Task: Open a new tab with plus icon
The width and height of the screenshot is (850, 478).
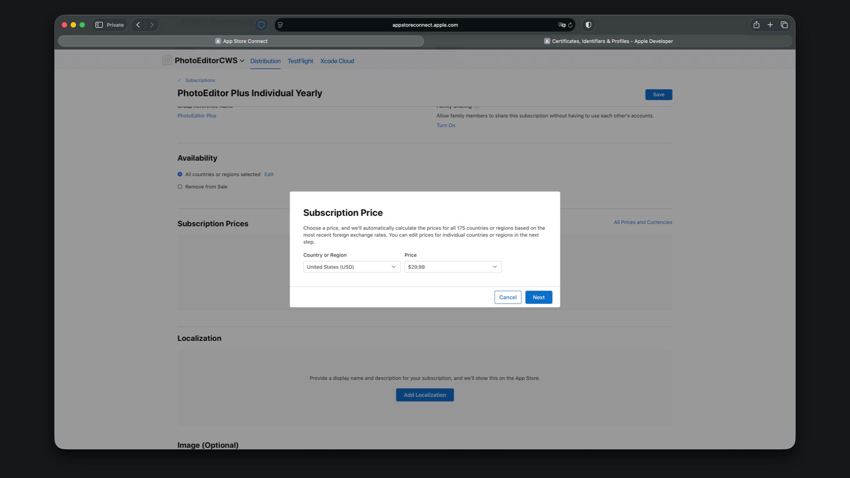Action: pyautogui.click(x=770, y=25)
